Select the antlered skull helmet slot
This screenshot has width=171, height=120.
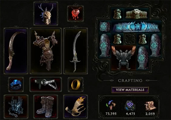(46, 14)
